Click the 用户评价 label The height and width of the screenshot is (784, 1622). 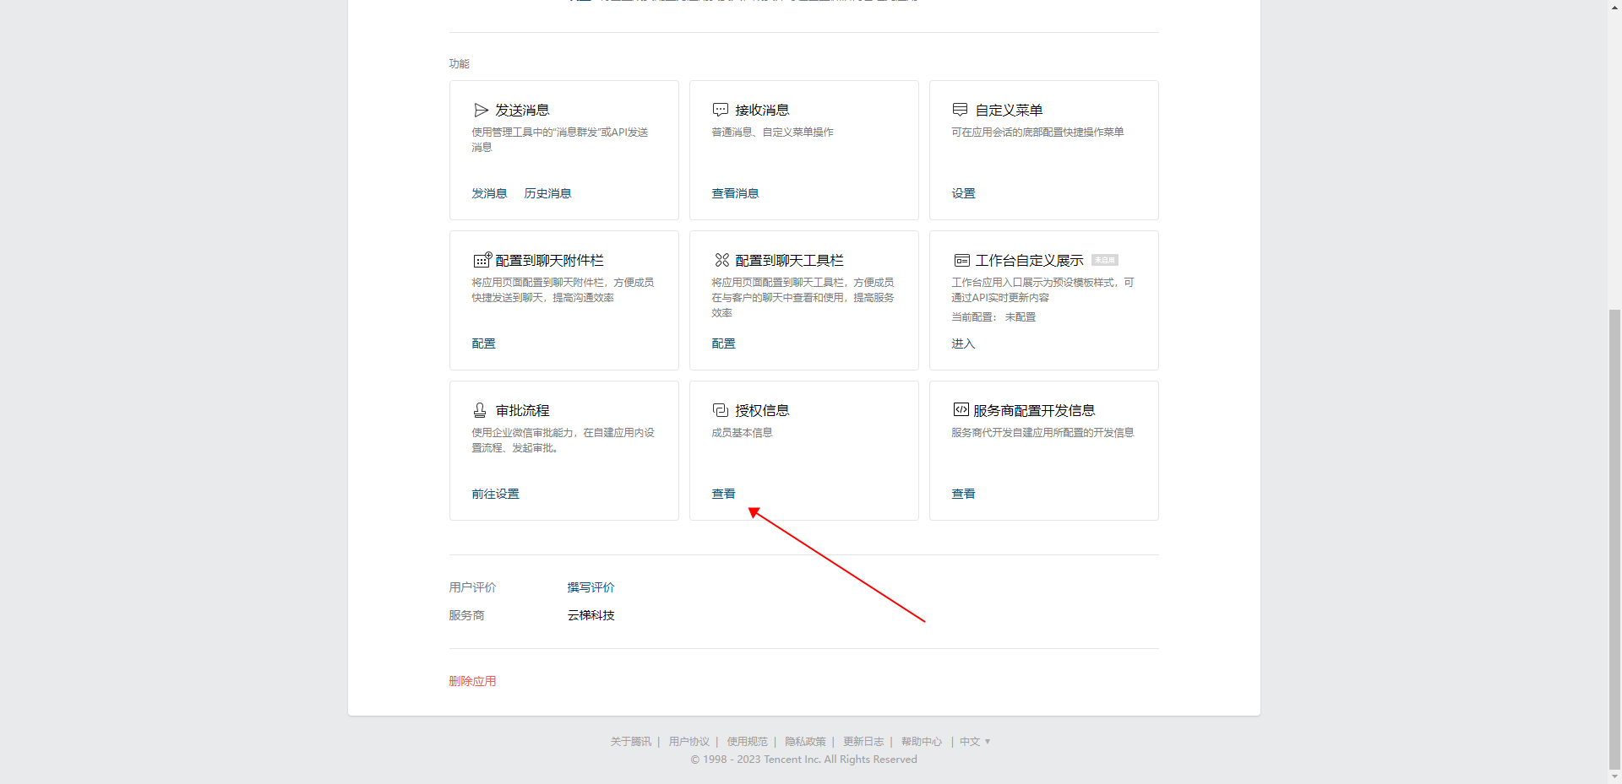(x=472, y=587)
